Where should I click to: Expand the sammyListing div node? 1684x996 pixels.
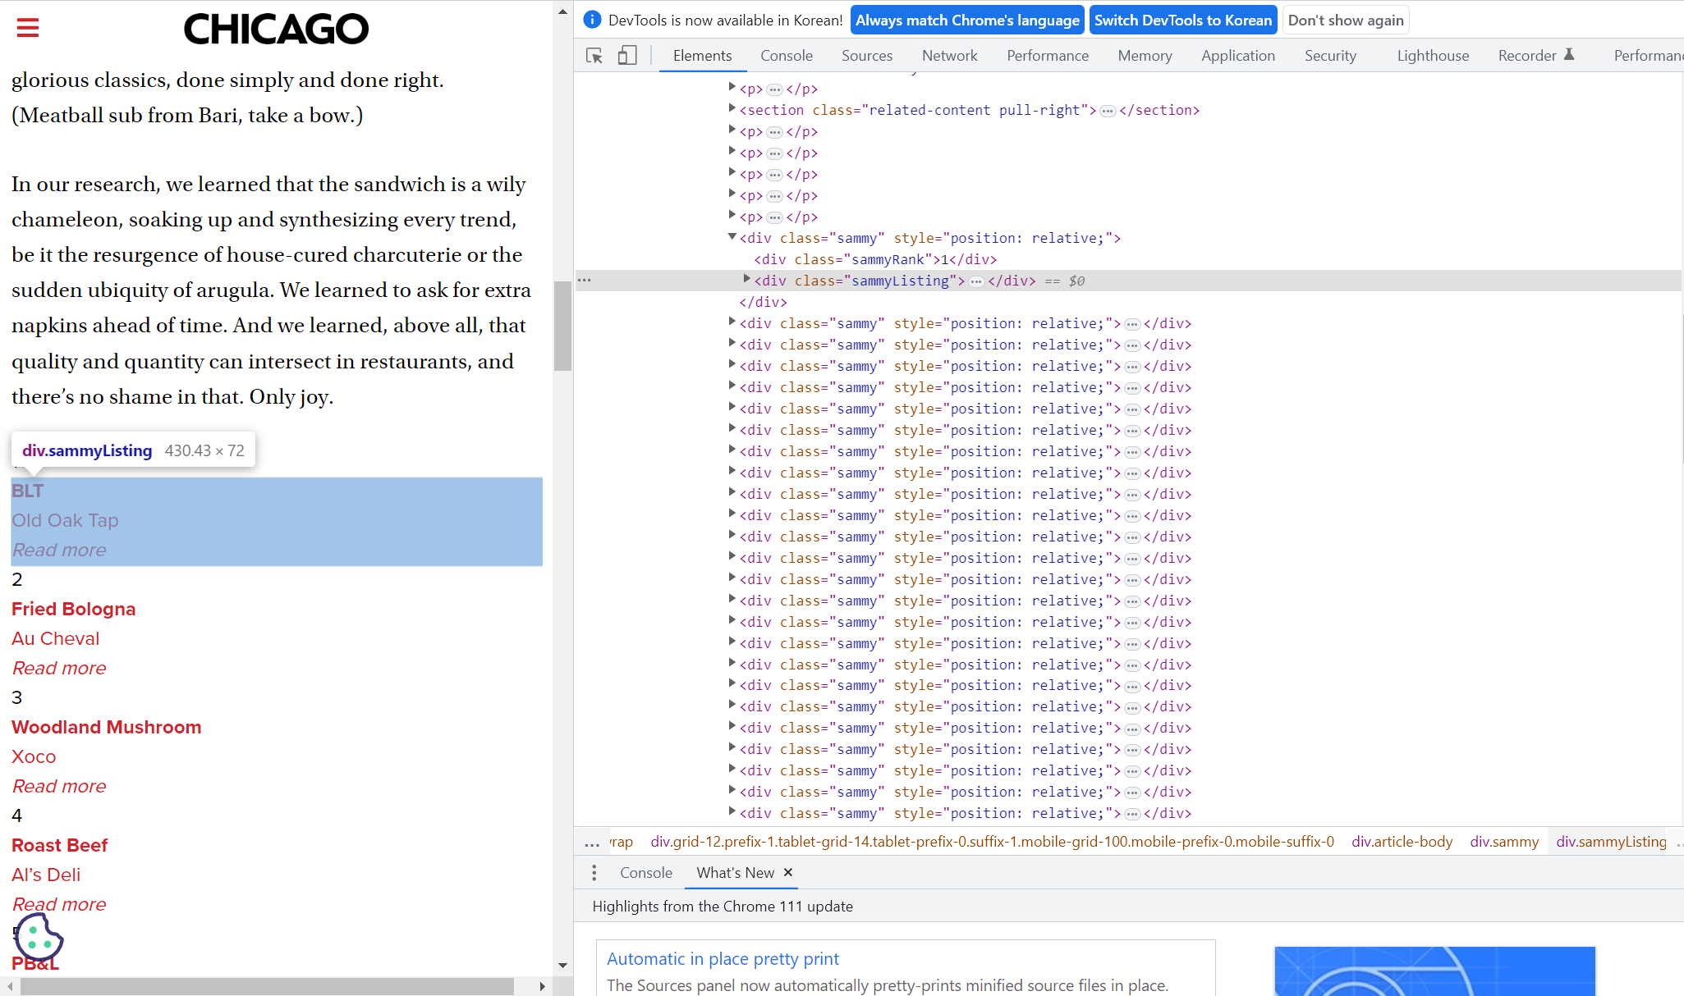(746, 279)
